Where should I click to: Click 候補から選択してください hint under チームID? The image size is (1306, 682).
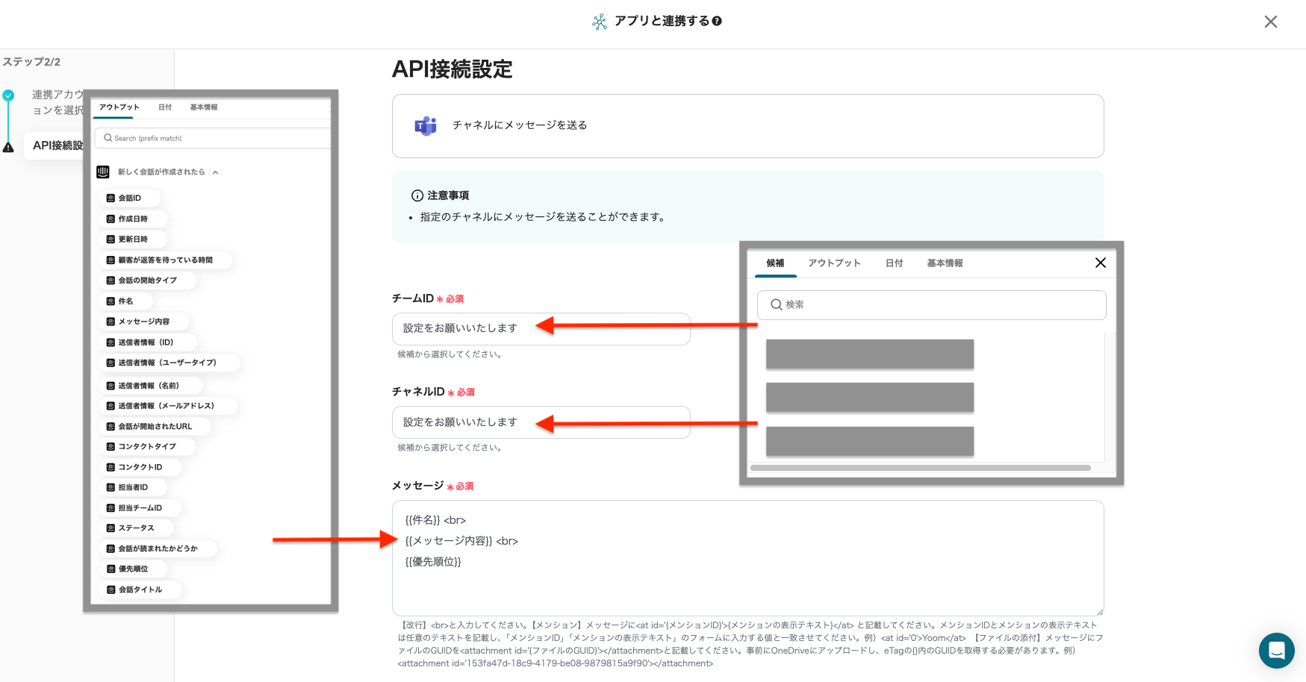pyautogui.click(x=451, y=354)
